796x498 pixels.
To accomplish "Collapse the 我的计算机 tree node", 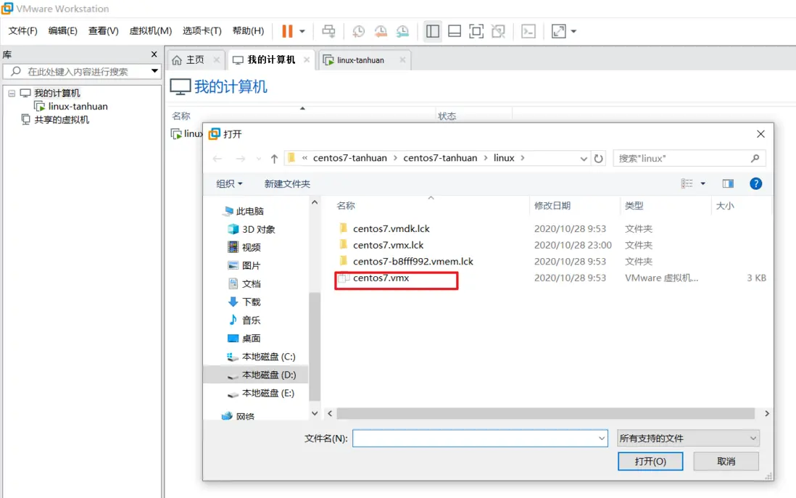I will coord(12,94).
